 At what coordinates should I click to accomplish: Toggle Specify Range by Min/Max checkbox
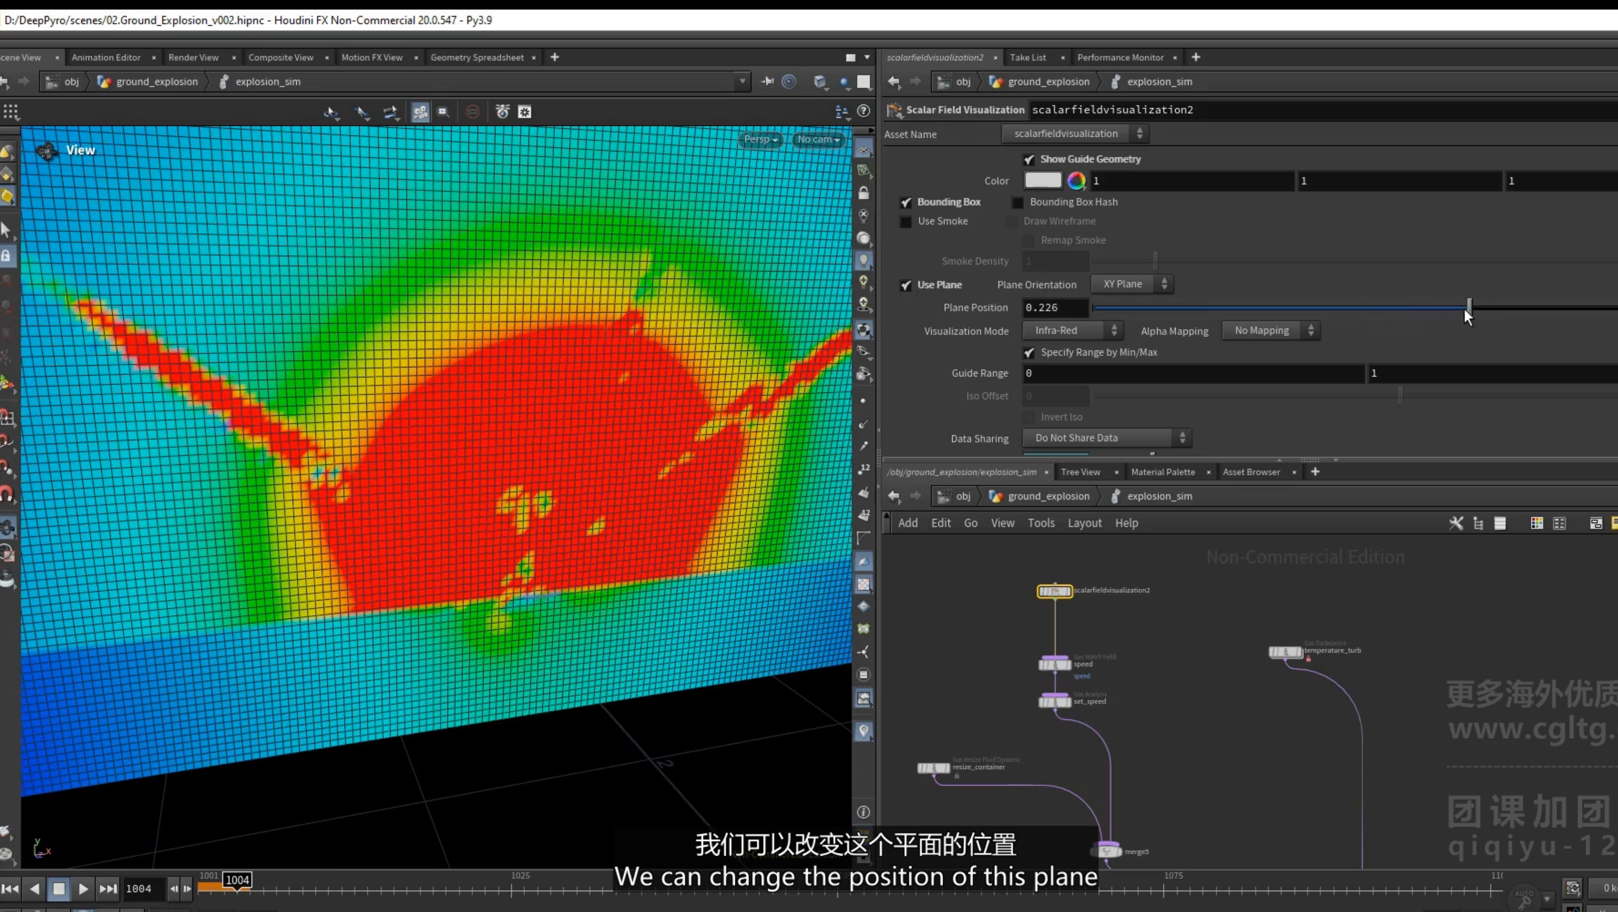coord(1029,353)
